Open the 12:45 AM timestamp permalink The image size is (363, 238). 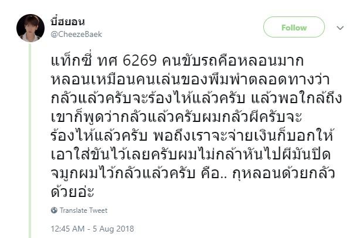coord(67,229)
